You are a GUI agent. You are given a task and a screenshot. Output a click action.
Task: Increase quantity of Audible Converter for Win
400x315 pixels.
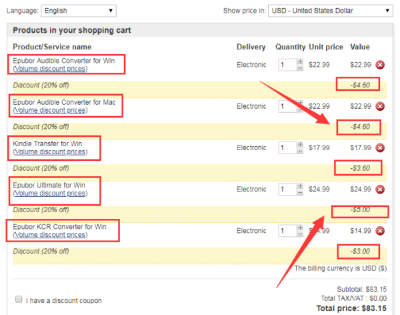coord(300,61)
